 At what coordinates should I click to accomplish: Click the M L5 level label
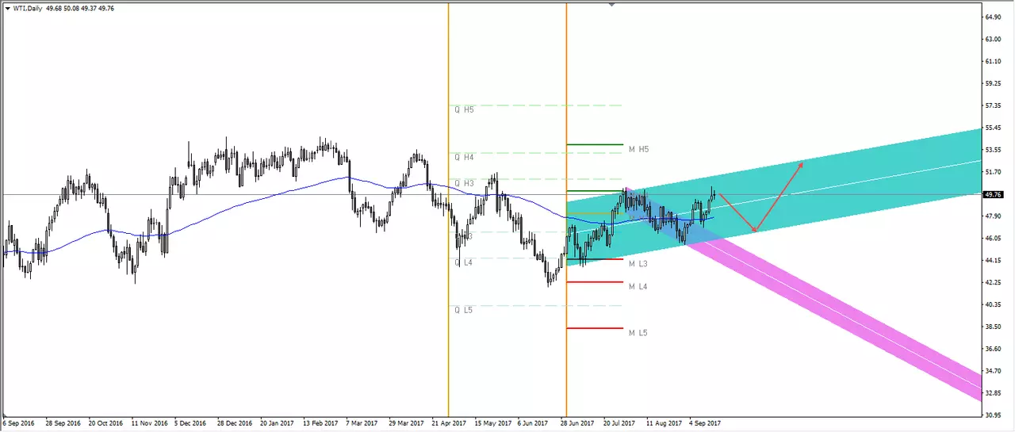point(638,333)
